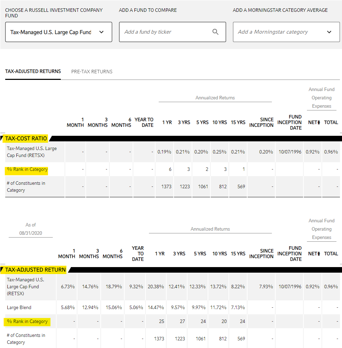Image resolution: width=342 pixels, height=348 pixels.
Task: Click the RETSX fund name in Tax-Cost Ratio table
Action: point(32,152)
